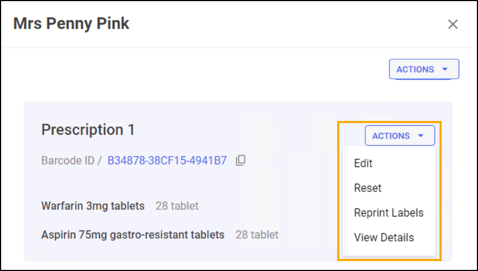Screen dimensions: 478x271
Task: Open barcode link B34878-38CF15-4941B7
Action: point(167,161)
